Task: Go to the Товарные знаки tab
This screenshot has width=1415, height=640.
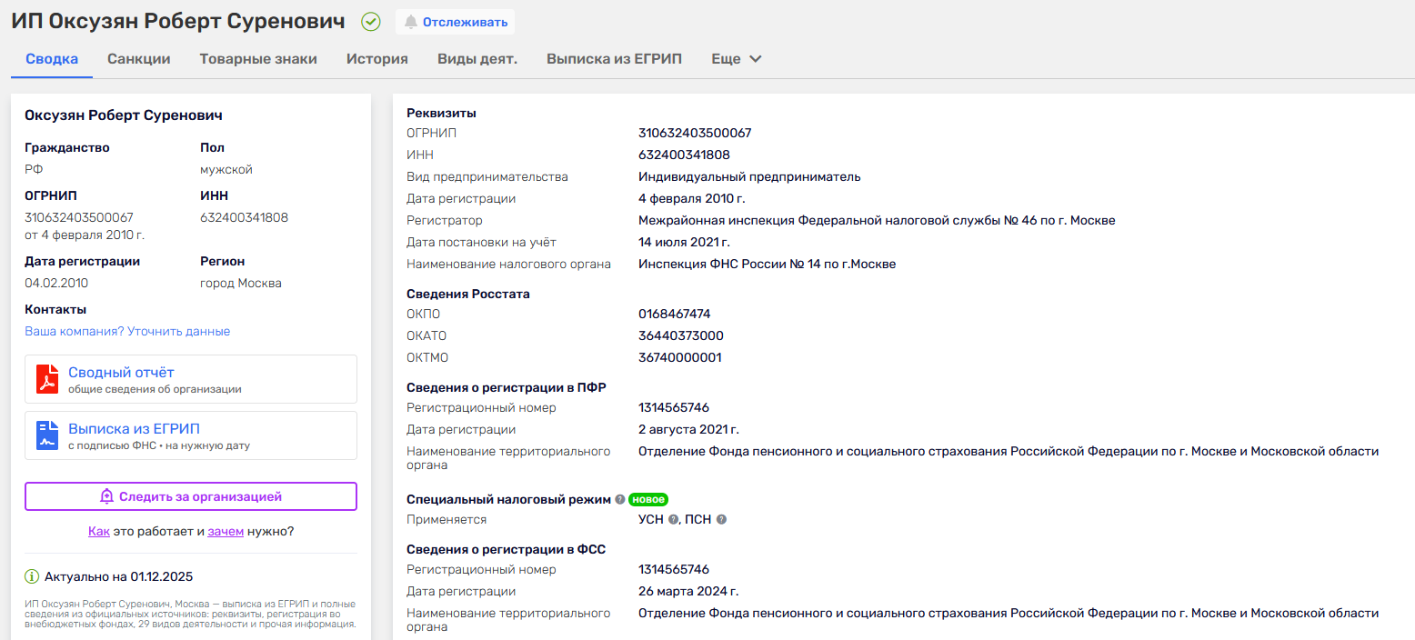Action: (258, 59)
